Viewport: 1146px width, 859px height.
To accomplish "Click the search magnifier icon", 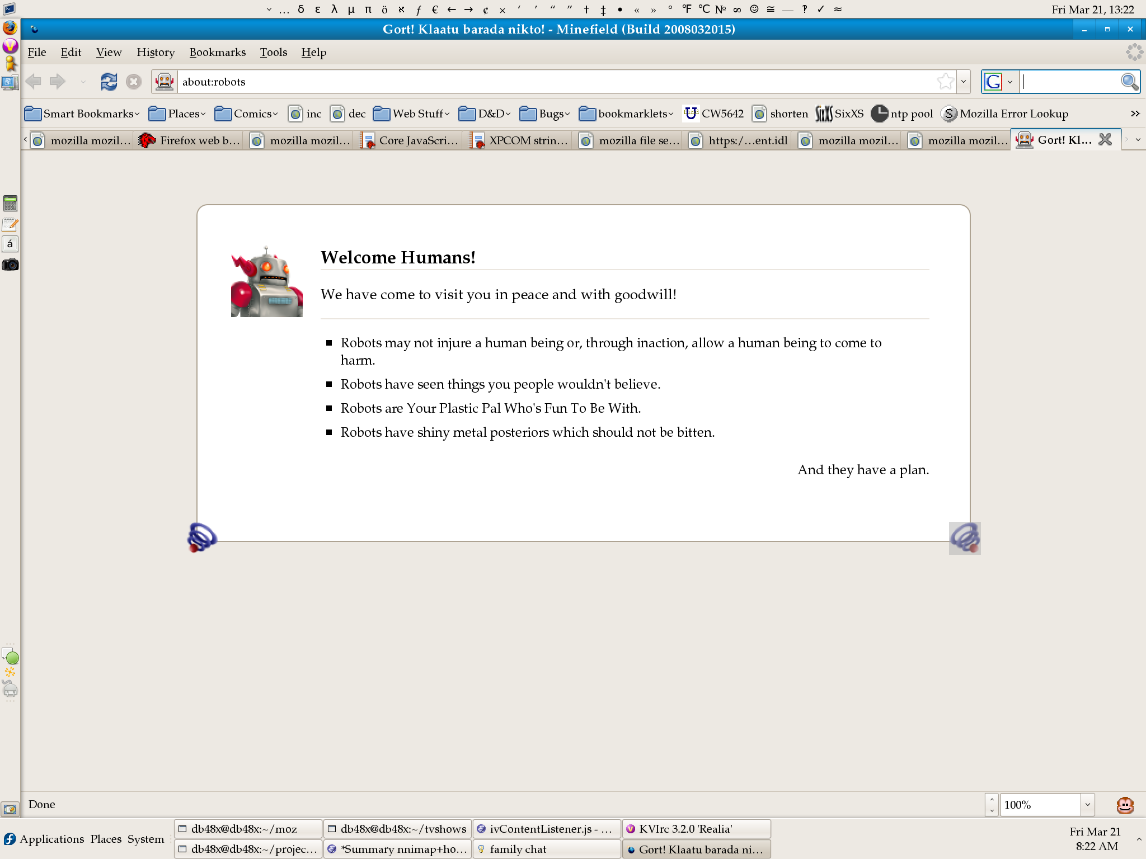I will click(1129, 82).
